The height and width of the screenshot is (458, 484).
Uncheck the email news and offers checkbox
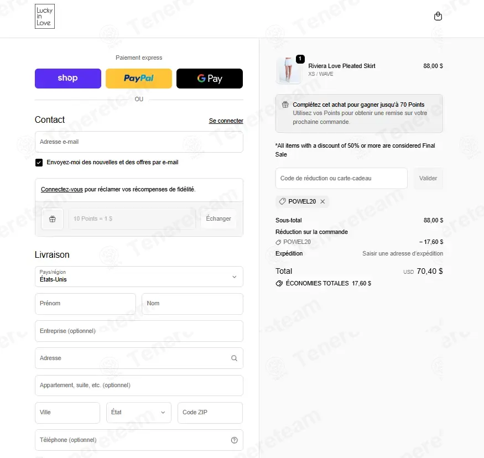pyautogui.click(x=39, y=163)
